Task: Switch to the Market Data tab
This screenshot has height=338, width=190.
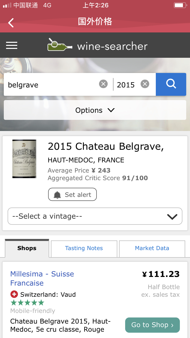Action: pos(152,248)
